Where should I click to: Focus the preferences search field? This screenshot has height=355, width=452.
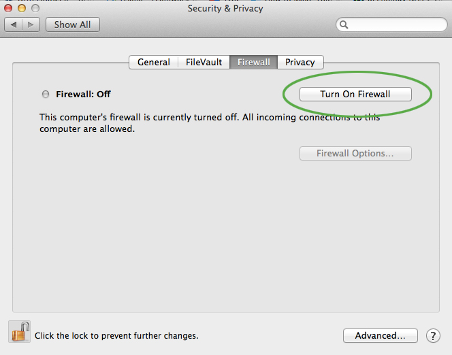395,24
